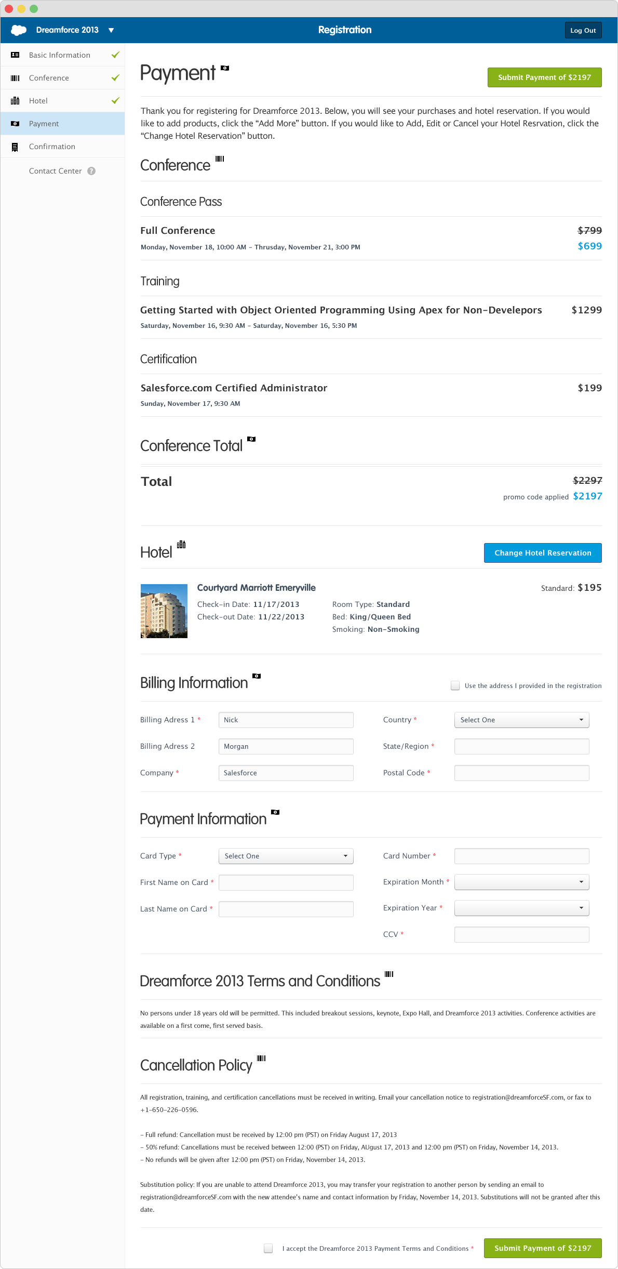
Task: Click Billing Adress 2 field containing Morgan
Action: point(286,746)
